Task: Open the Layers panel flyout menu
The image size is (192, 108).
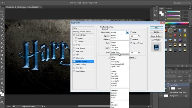Action: (190, 69)
